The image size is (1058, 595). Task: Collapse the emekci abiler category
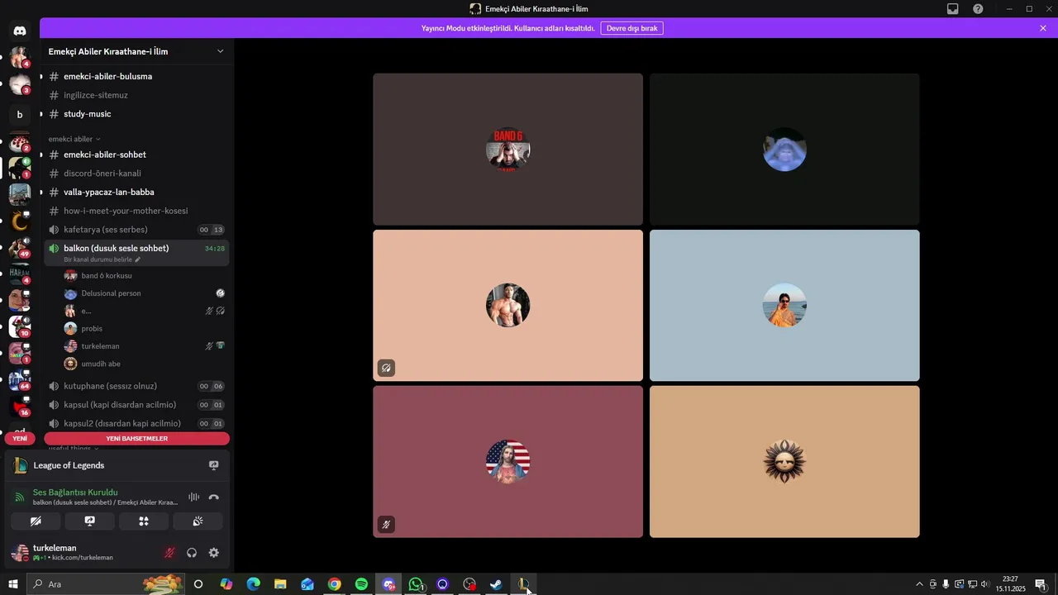pyautogui.click(x=74, y=139)
